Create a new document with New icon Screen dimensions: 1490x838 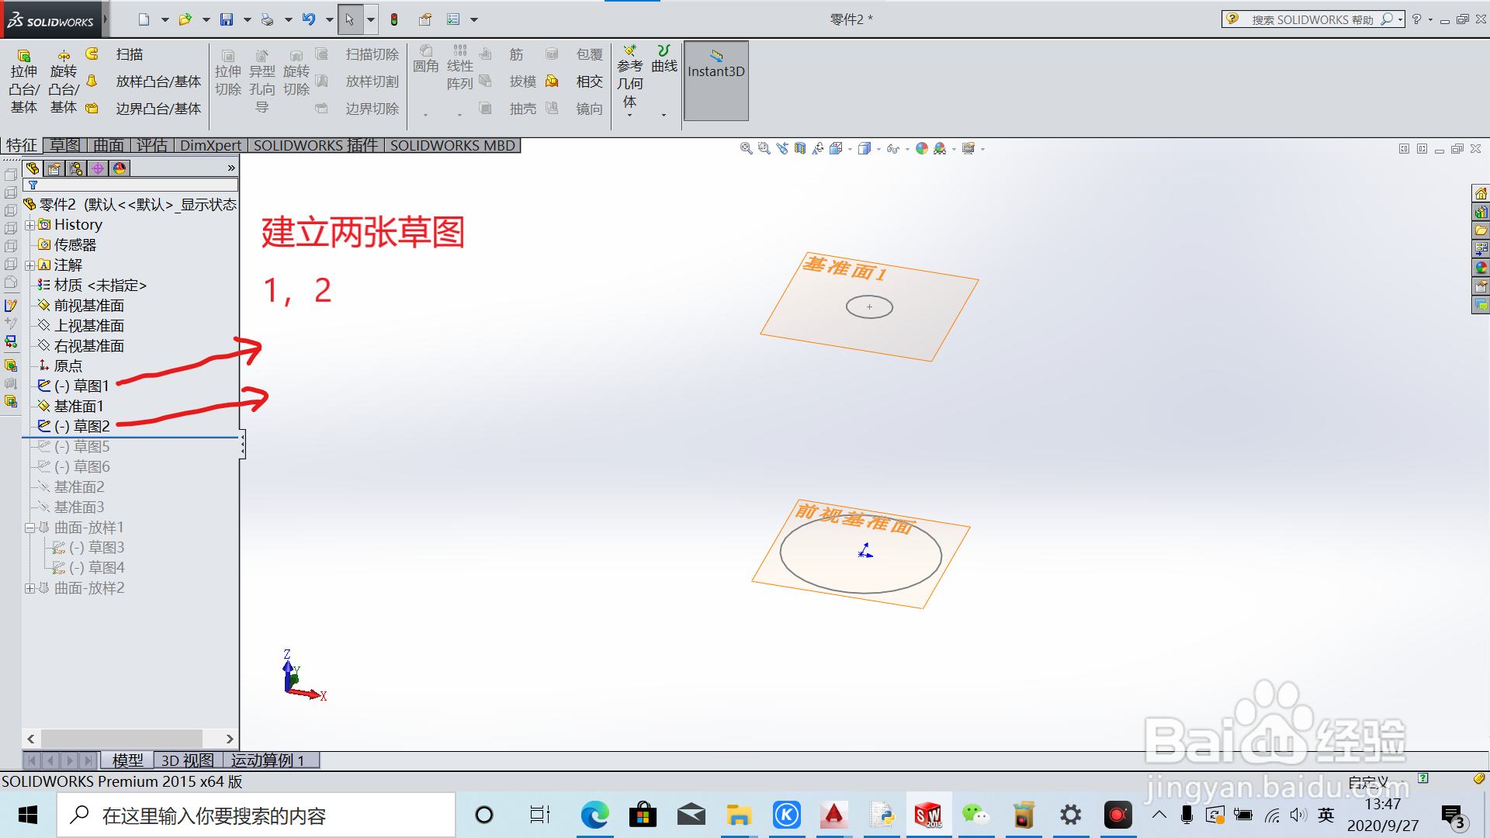click(x=144, y=19)
